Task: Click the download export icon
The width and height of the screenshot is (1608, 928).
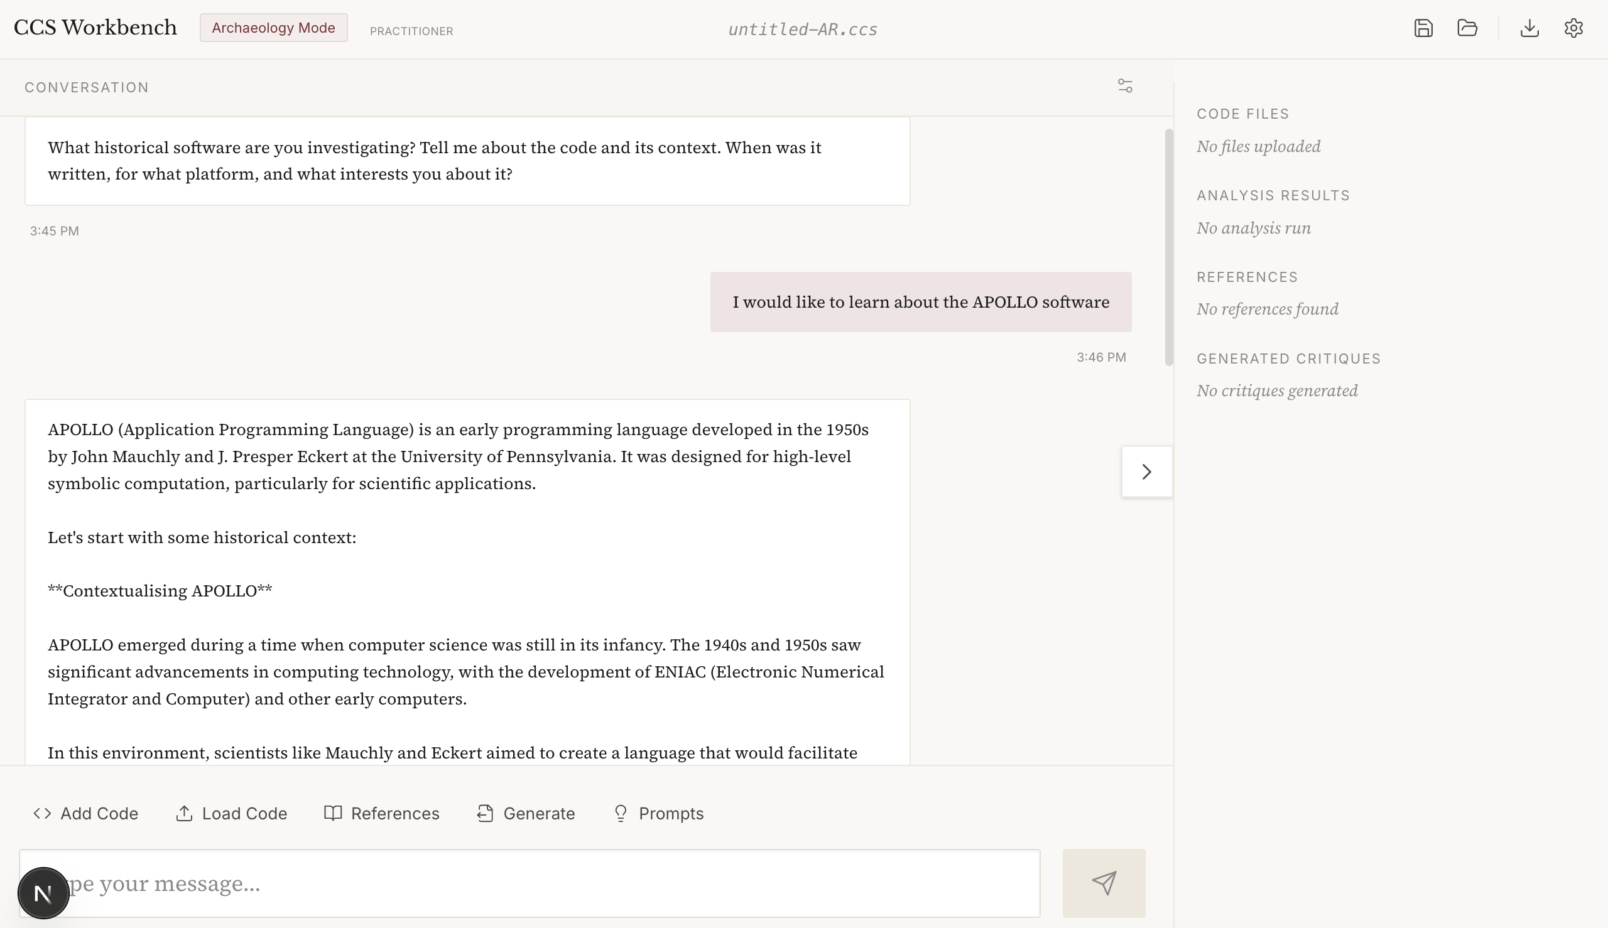Action: [1529, 28]
